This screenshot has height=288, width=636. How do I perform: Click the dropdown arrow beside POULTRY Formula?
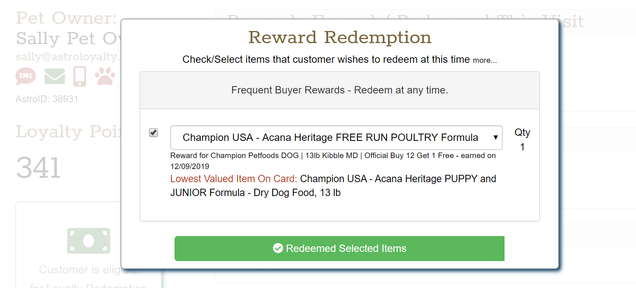pyautogui.click(x=495, y=138)
